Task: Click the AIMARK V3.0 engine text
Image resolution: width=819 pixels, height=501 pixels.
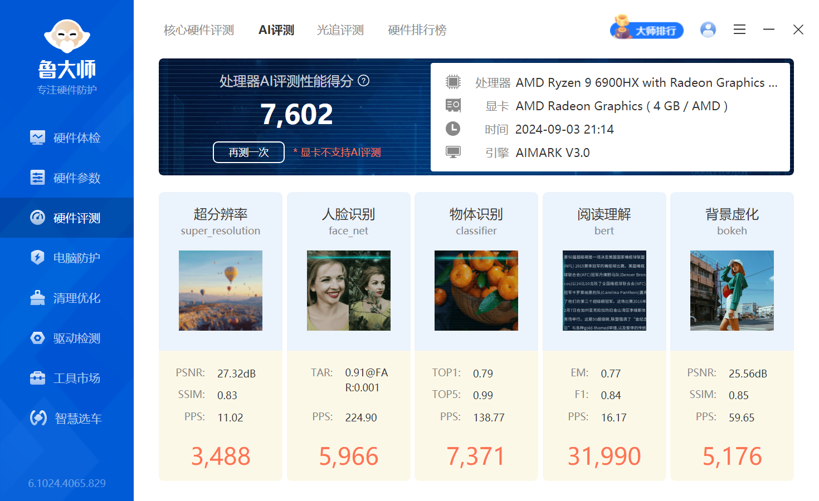Action: 553,153
